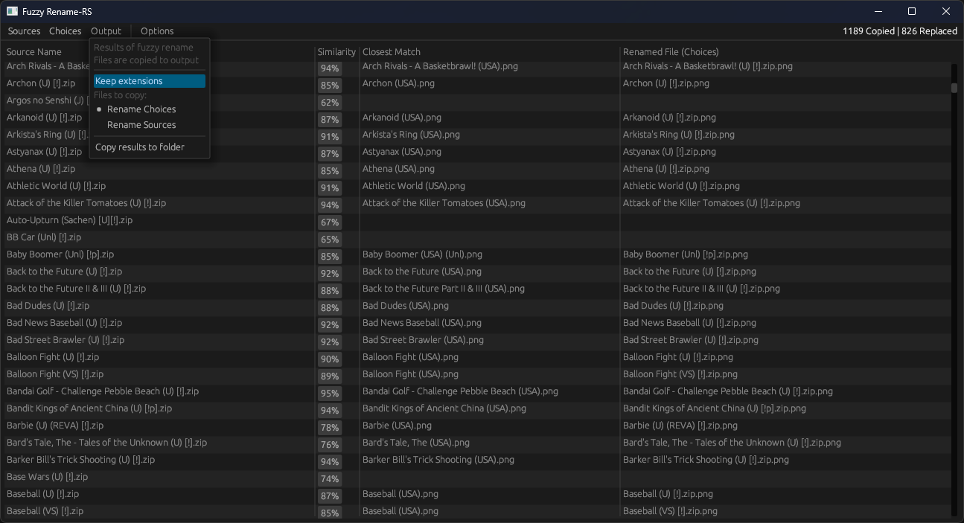964x523 pixels.
Task: Click renamed file Balloon Fight (U) [!].zip.png
Action: tap(678, 357)
